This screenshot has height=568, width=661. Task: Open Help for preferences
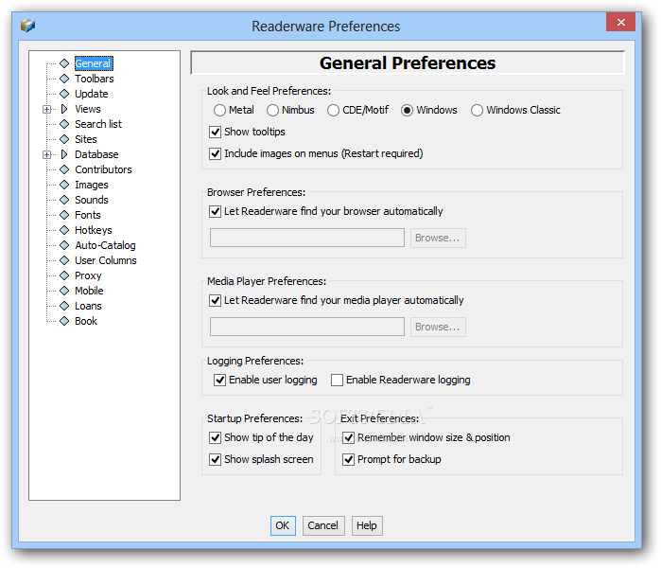click(x=367, y=525)
